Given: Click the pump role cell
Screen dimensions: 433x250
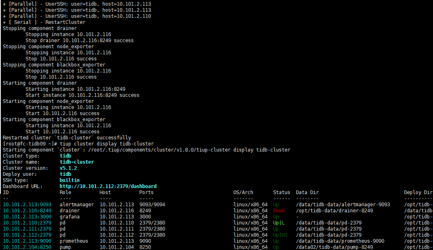Looking at the screenshot, I should click(x=65, y=247).
